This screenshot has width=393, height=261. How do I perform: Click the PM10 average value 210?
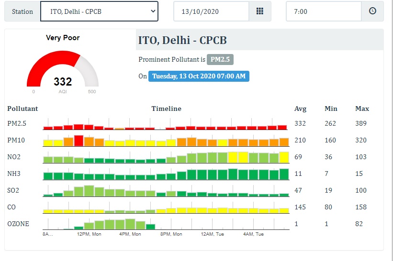[300, 140]
